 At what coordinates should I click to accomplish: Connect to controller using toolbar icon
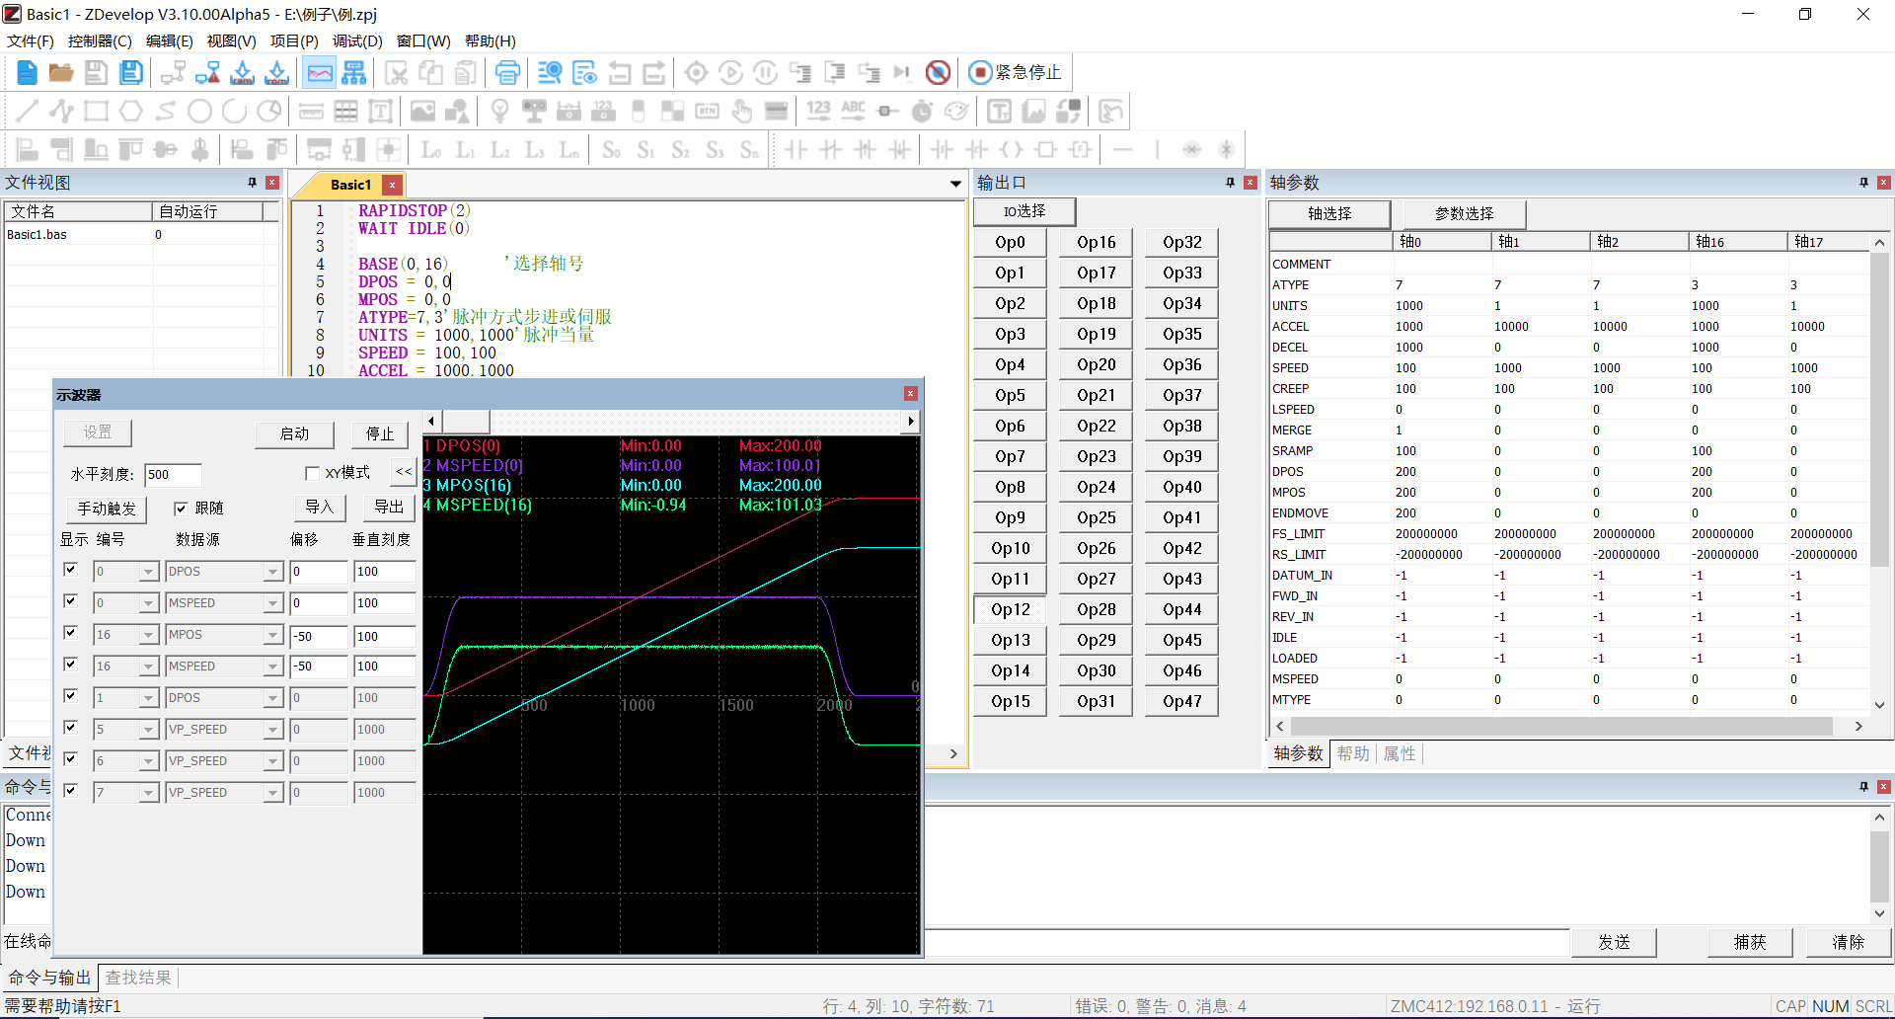pos(173,72)
